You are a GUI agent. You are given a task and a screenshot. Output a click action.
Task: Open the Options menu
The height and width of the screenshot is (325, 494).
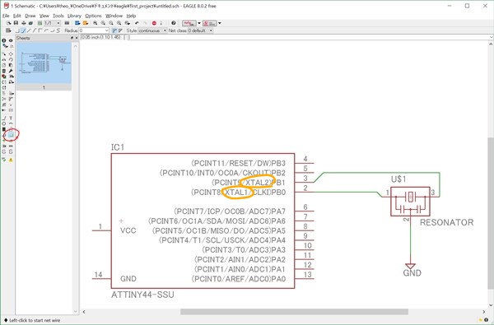point(93,16)
